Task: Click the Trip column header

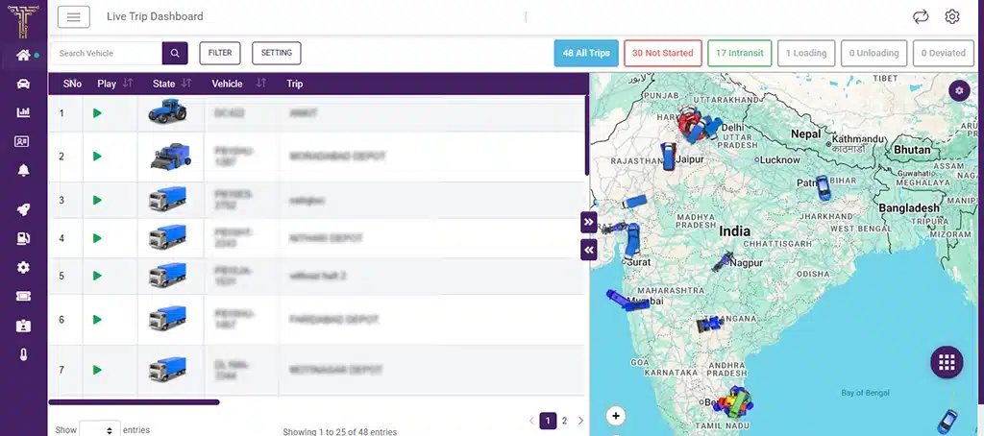Action: tap(294, 84)
